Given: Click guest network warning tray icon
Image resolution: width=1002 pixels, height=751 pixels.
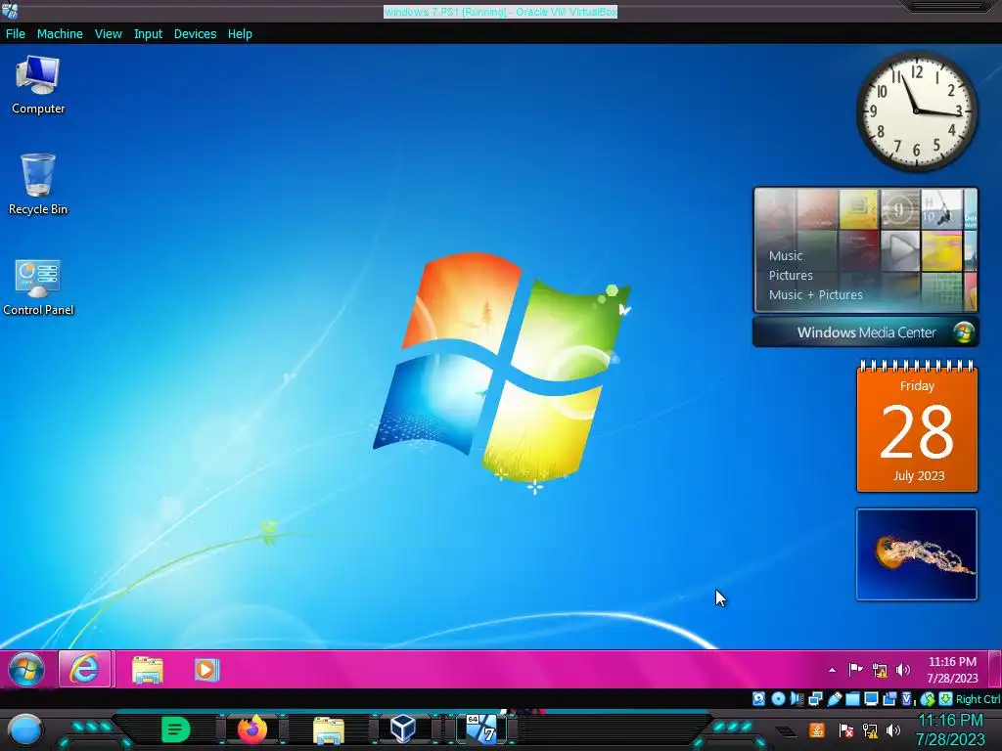Looking at the screenshot, I should coord(880,670).
